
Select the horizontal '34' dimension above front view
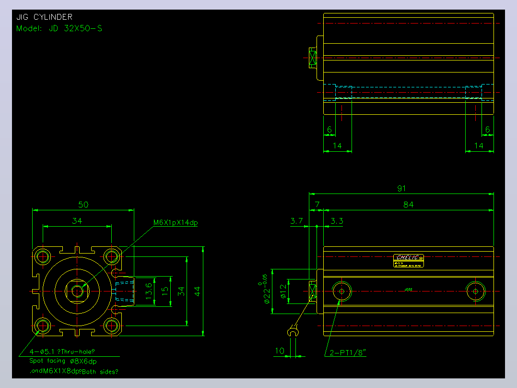click(x=77, y=220)
